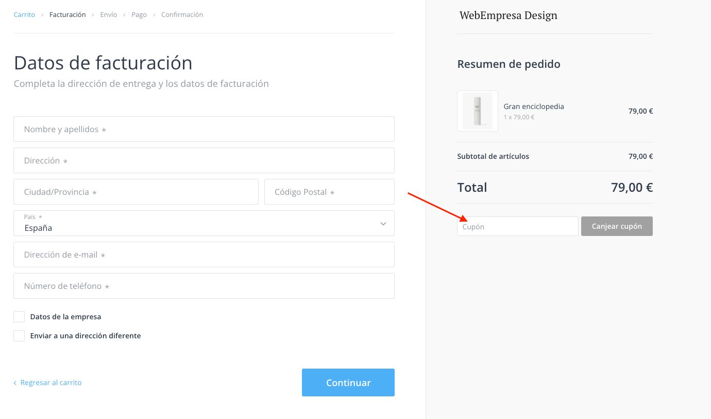The width and height of the screenshot is (711, 419).
Task: Go to the Carrito breadcrumb step
Action: 24,15
